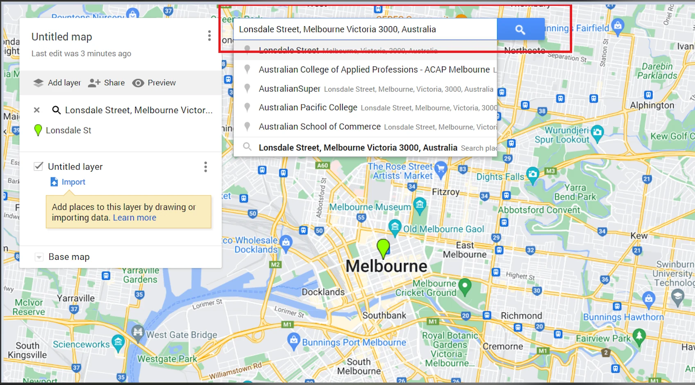
Task: Click the Docklands label on the map
Action: point(323,292)
